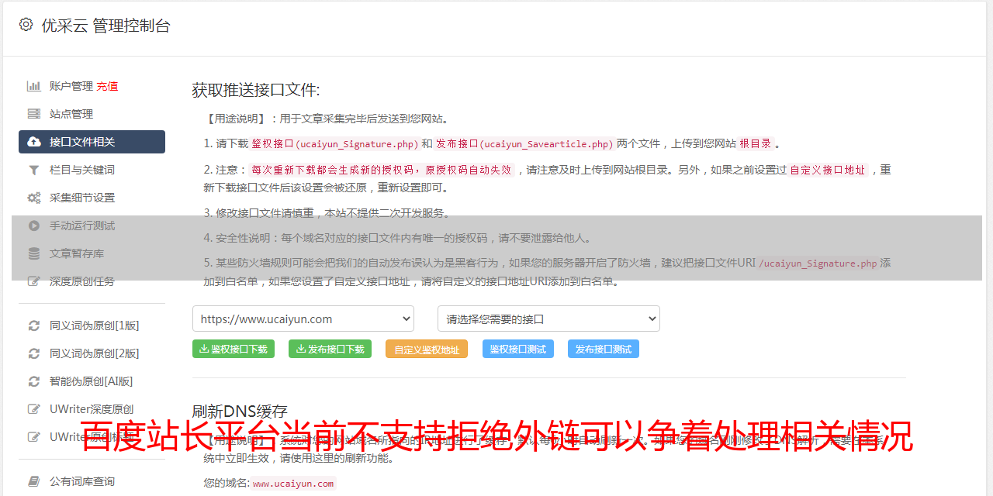Click the gear icon beside 优采云 管理控制台
993x496 pixels.
pos(26,25)
